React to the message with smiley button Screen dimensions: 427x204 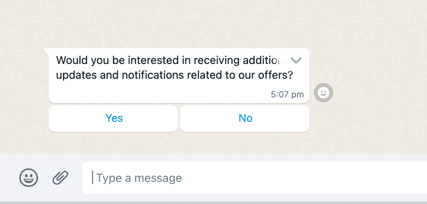pyautogui.click(x=324, y=93)
